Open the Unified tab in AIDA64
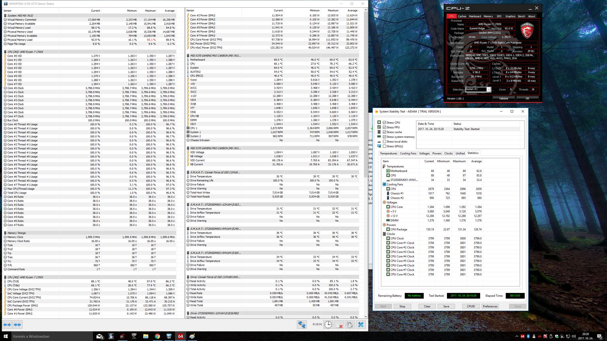Screen dimensions: 607x341 click(x=460, y=153)
